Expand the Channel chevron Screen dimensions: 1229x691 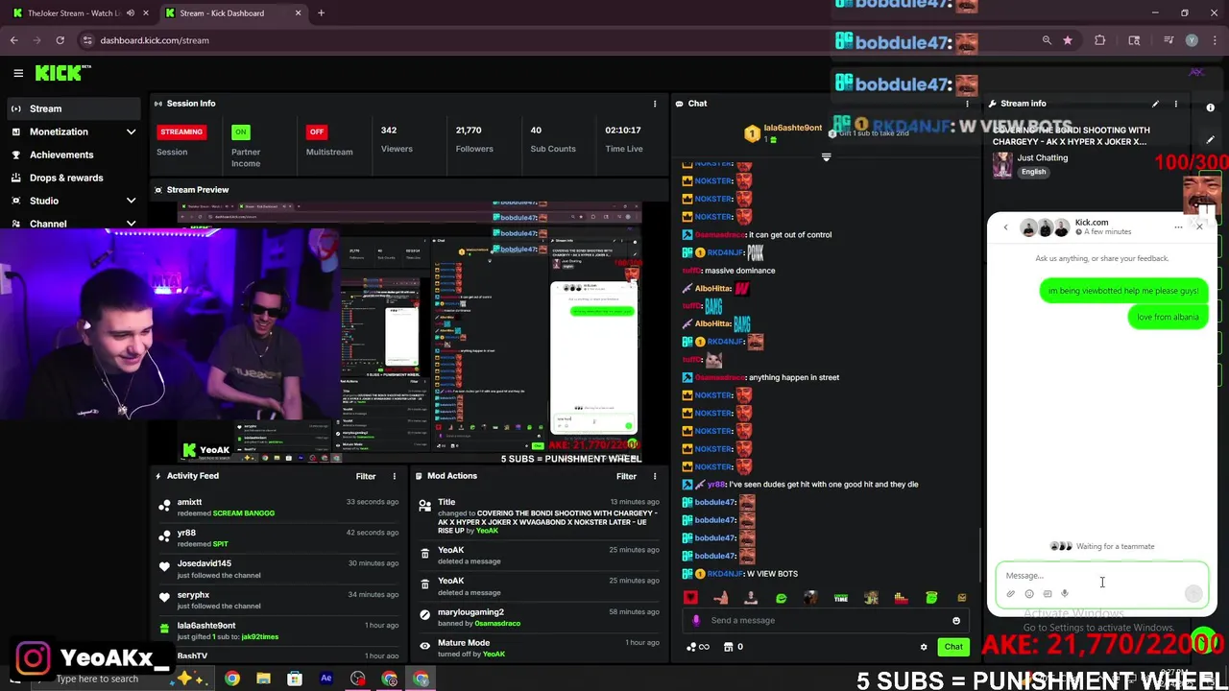click(131, 224)
